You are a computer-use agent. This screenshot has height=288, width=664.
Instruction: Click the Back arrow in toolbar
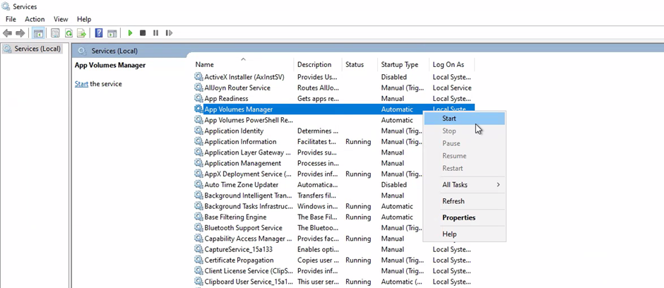[8, 33]
